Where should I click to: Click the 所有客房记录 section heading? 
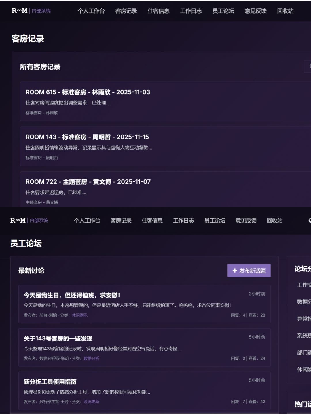[x=40, y=67]
